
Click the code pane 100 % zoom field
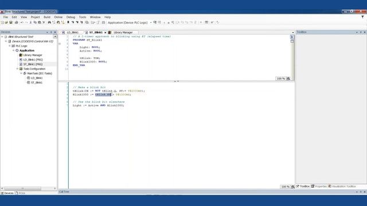(x=286, y=187)
